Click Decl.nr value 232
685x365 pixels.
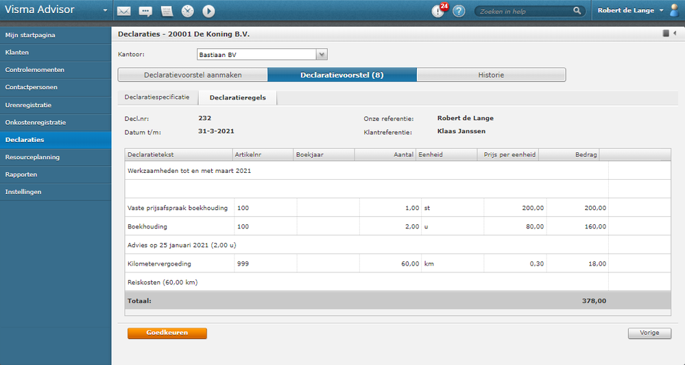204,118
